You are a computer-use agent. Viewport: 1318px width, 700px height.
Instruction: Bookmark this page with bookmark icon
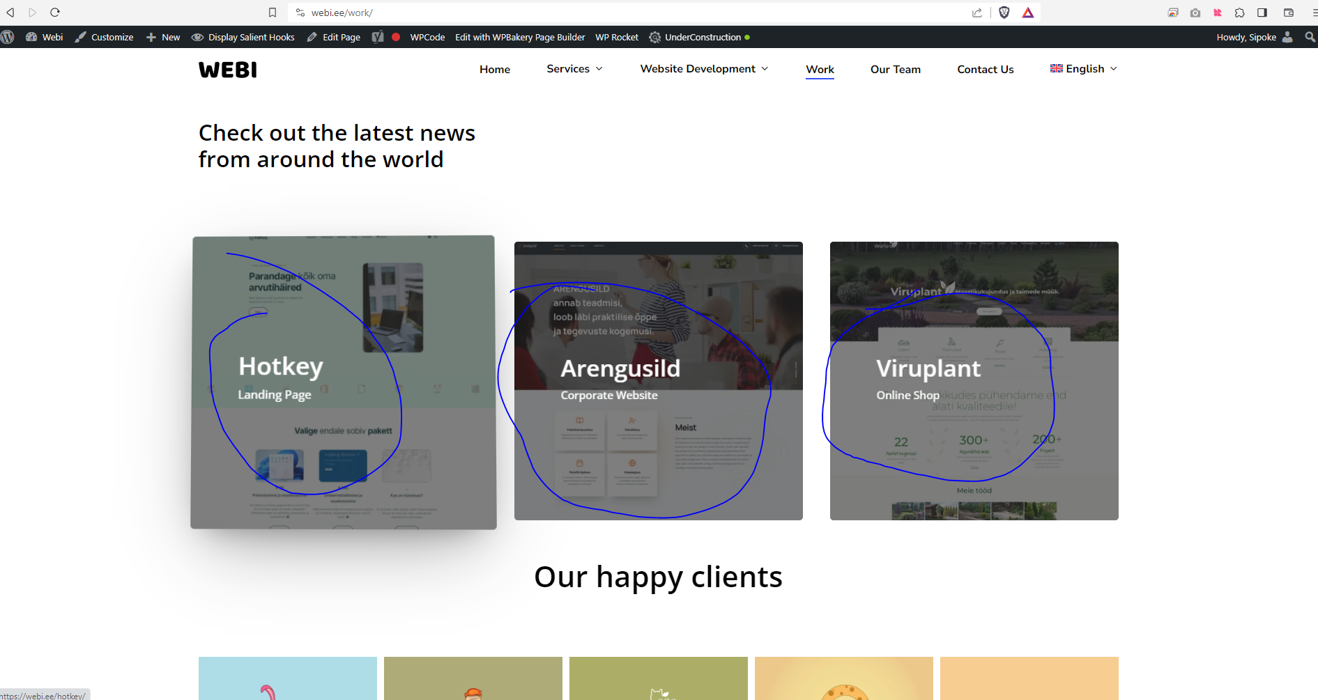coord(273,13)
